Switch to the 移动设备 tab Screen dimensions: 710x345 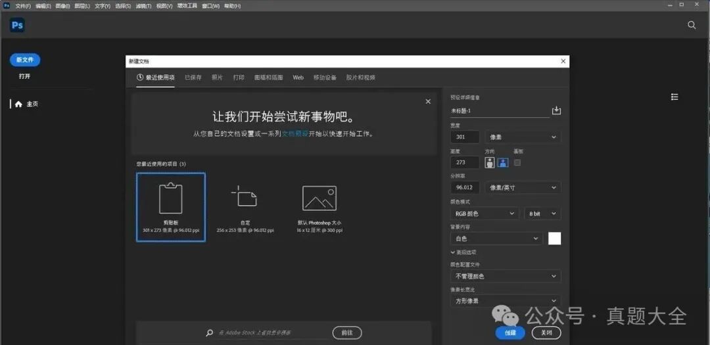pyautogui.click(x=325, y=78)
